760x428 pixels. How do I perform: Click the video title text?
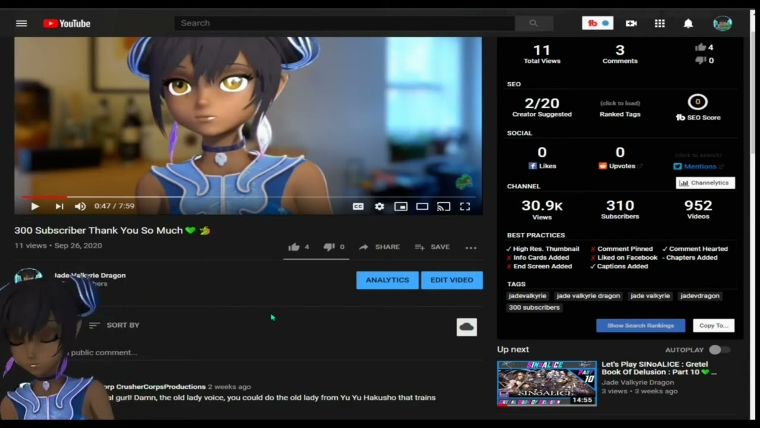click(x=112, y=231)
